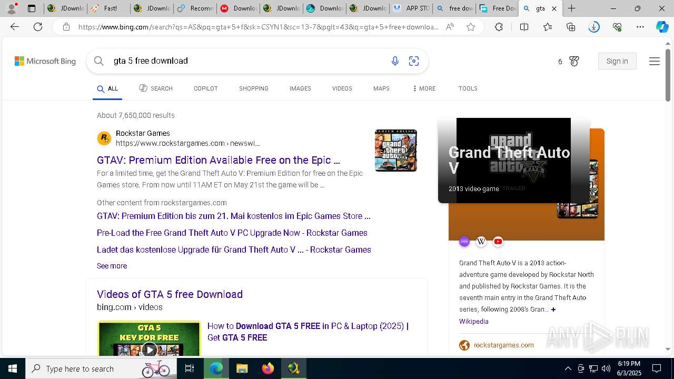Open purple IGDB-style icon in knowledge panel

pos(464,242)
